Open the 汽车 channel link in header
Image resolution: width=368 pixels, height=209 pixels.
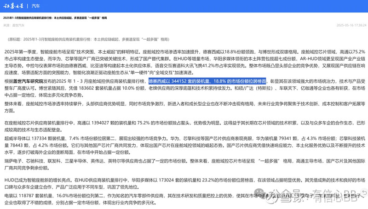pyautogui.click(x=36, y=6)
